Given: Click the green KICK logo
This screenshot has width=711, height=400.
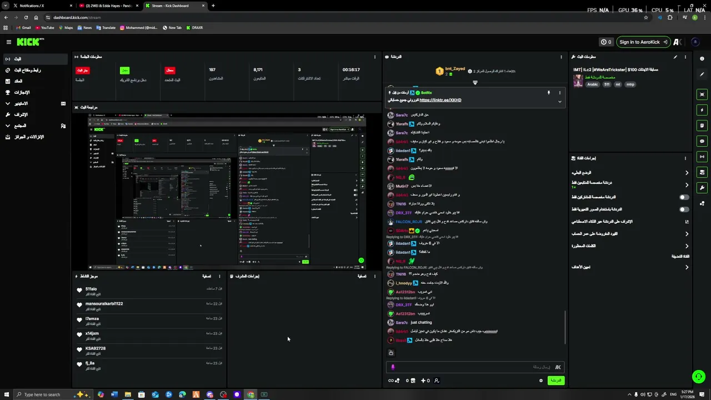Looking at the screenshot, I should [29, 42].
